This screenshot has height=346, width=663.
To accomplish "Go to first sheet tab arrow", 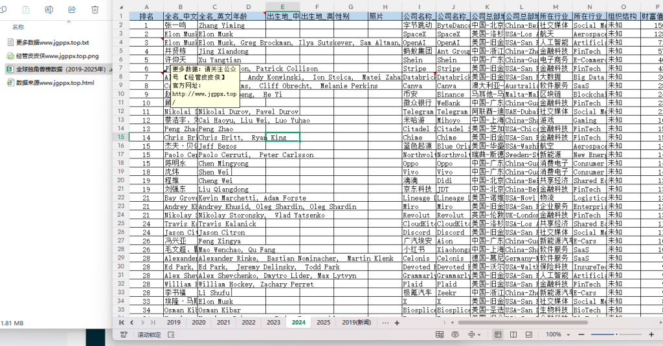I will (122, 323).
